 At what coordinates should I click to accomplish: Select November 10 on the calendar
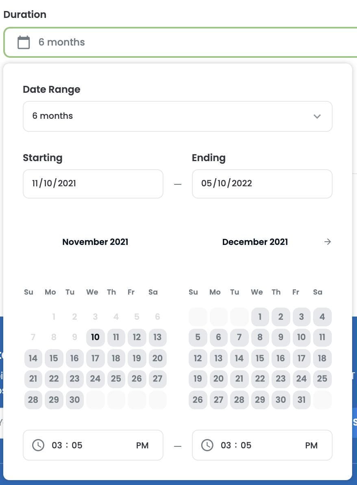point(95,337)
